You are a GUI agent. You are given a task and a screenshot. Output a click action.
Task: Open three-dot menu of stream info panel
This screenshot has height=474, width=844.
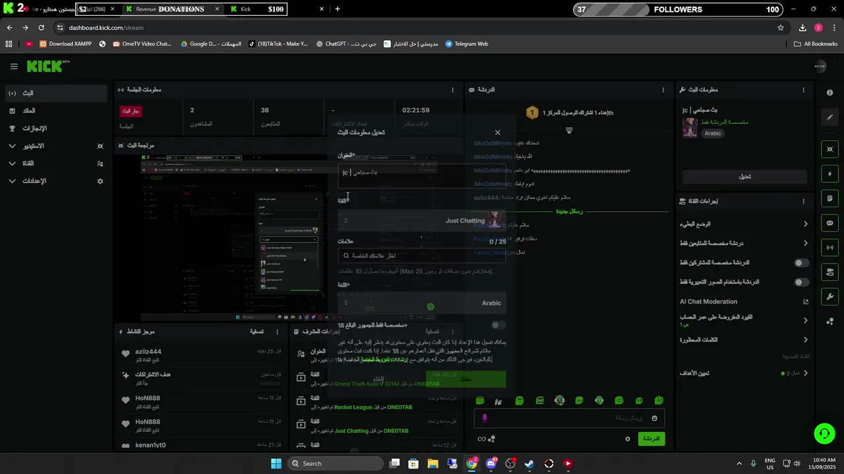[803, 90]
